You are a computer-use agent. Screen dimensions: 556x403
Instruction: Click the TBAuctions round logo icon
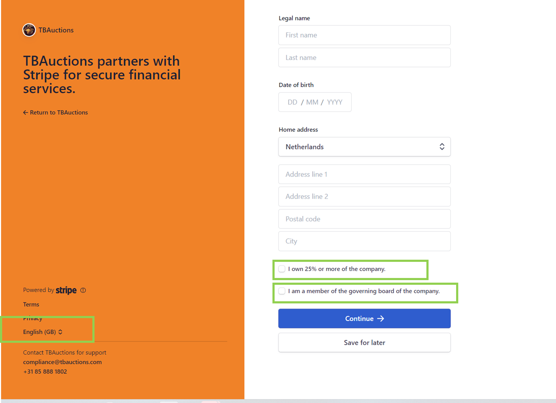point(29,30)
